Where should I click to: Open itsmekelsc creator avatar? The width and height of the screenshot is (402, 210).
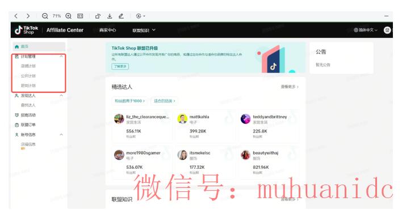point(182,155)
